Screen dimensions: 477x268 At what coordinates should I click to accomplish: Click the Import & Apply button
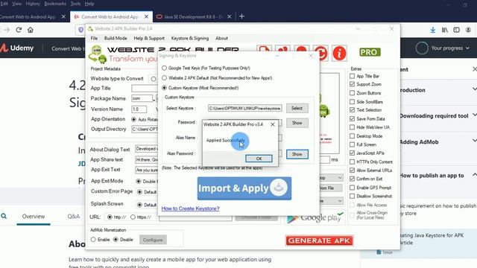coord(244,188)
